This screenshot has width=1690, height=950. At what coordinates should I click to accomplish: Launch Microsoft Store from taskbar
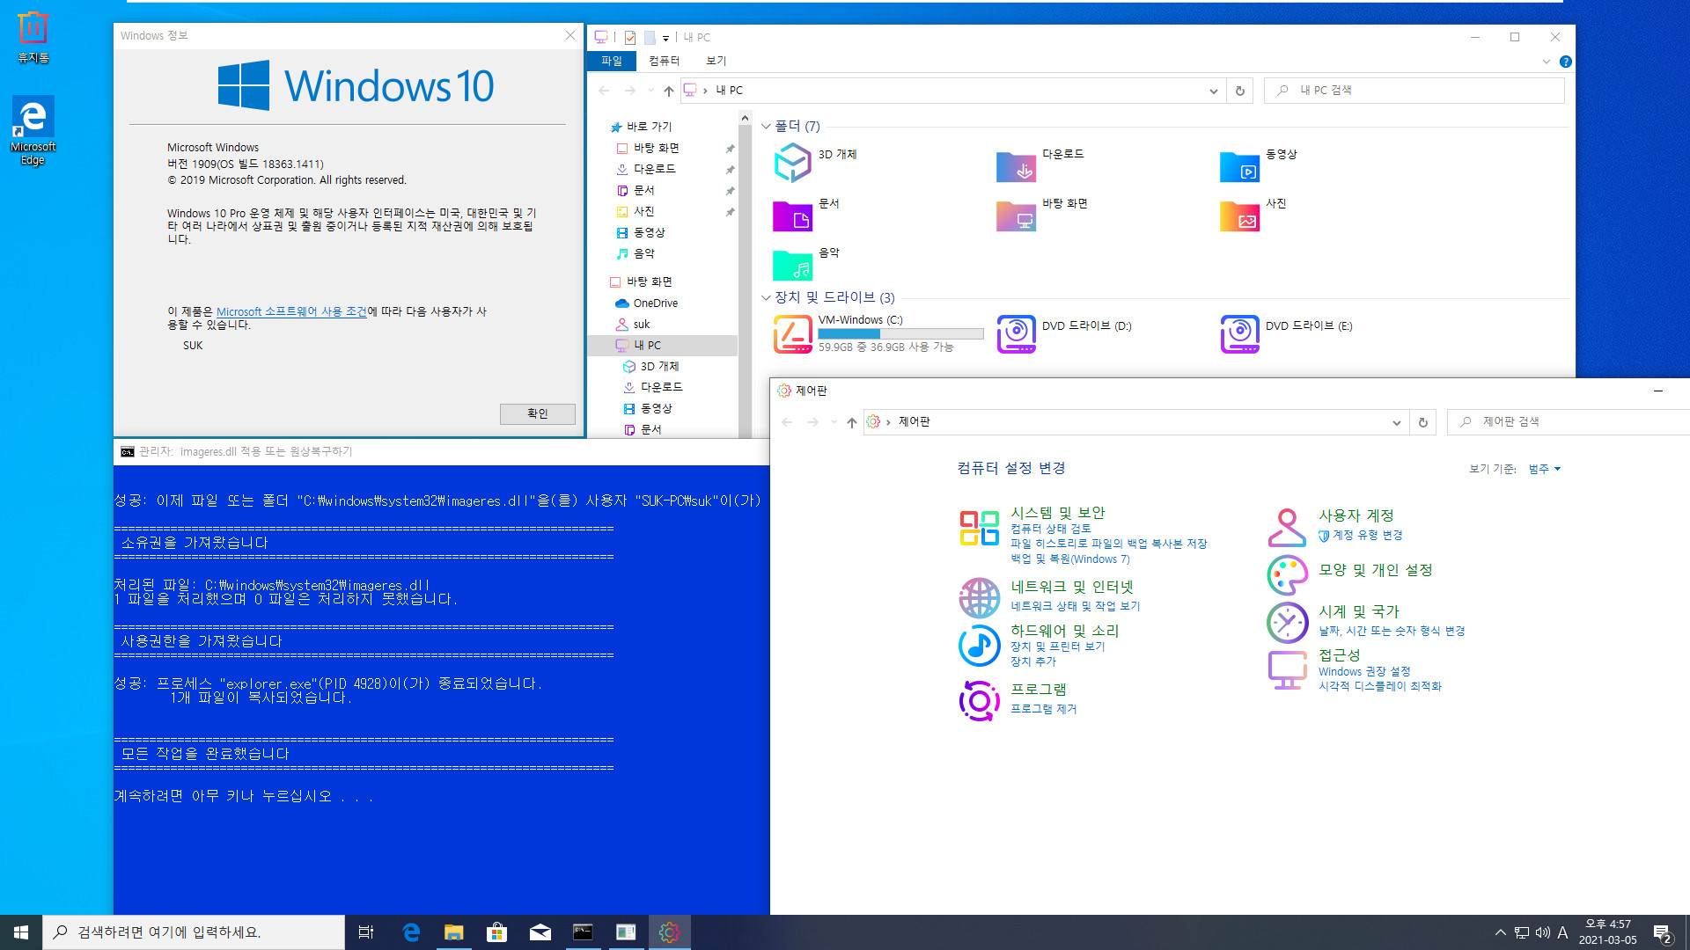click(496, 932)
